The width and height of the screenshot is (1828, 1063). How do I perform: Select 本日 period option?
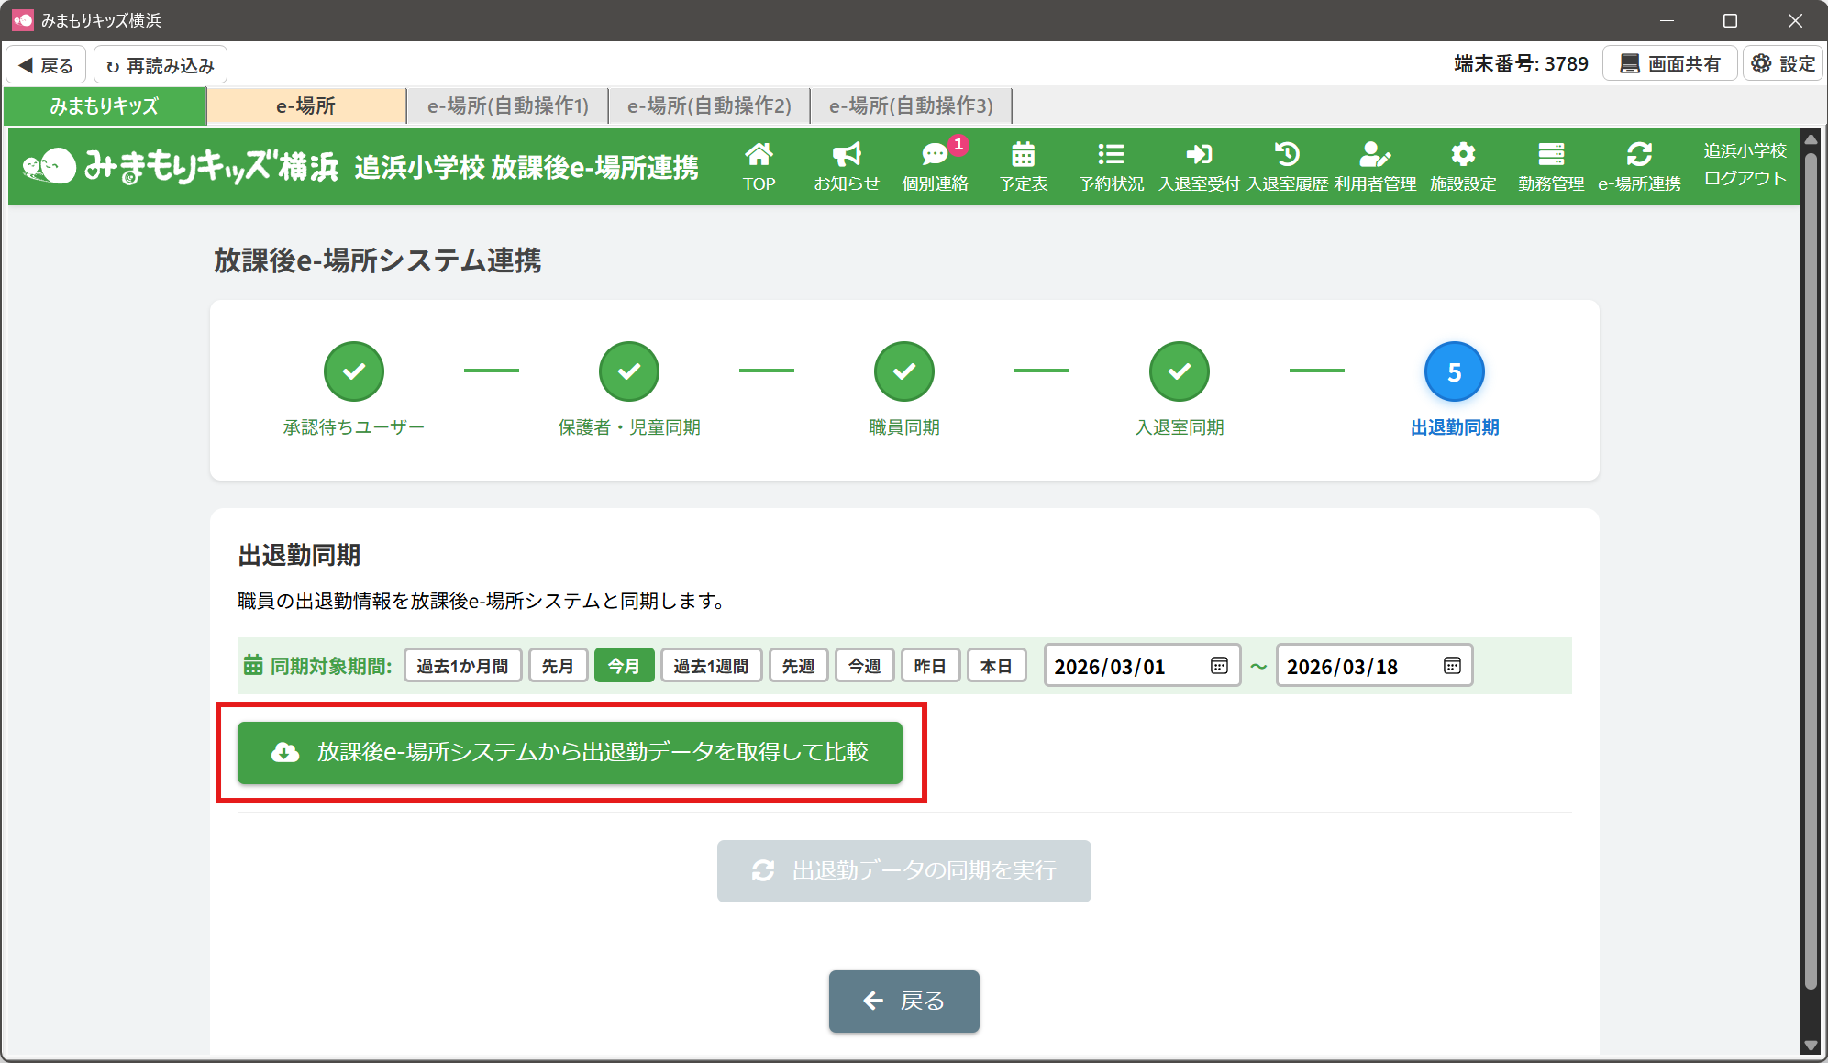click(x=996, y=666)
